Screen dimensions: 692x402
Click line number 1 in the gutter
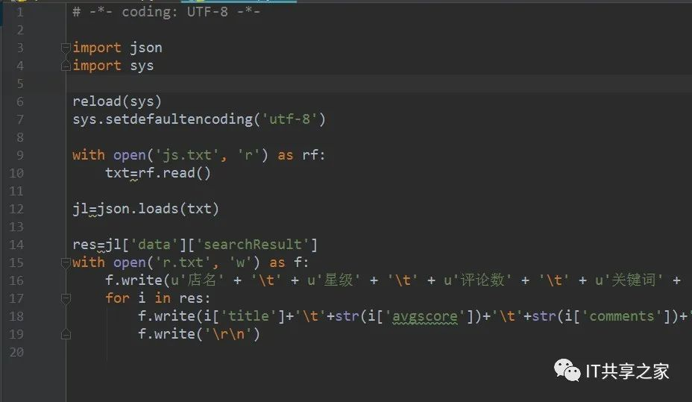[x=20, y=12]
